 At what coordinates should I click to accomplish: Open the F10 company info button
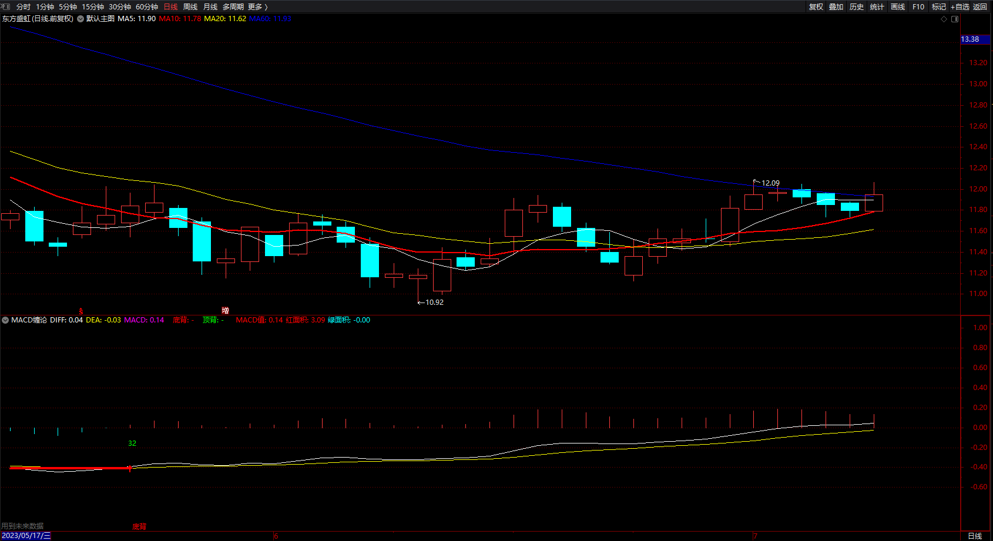click(x=918, y=7)
